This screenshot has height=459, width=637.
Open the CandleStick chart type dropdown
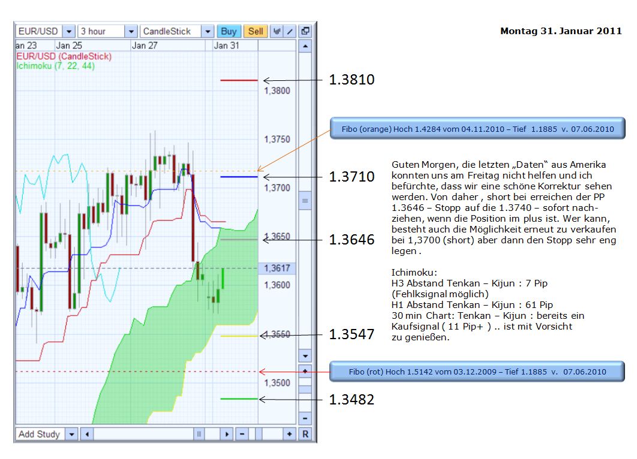point(206,31)
